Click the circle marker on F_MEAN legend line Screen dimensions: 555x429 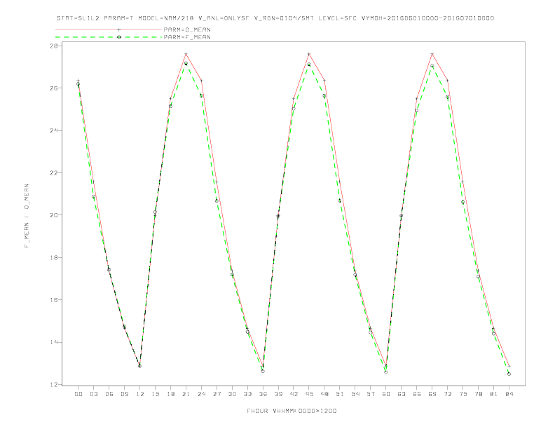pyautogui.click(x=119, y=37)
